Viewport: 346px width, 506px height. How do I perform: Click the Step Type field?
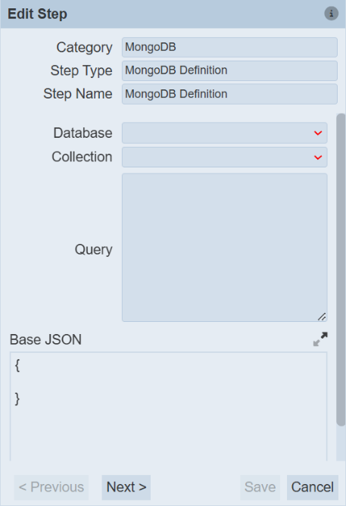(x=229, y=70)
